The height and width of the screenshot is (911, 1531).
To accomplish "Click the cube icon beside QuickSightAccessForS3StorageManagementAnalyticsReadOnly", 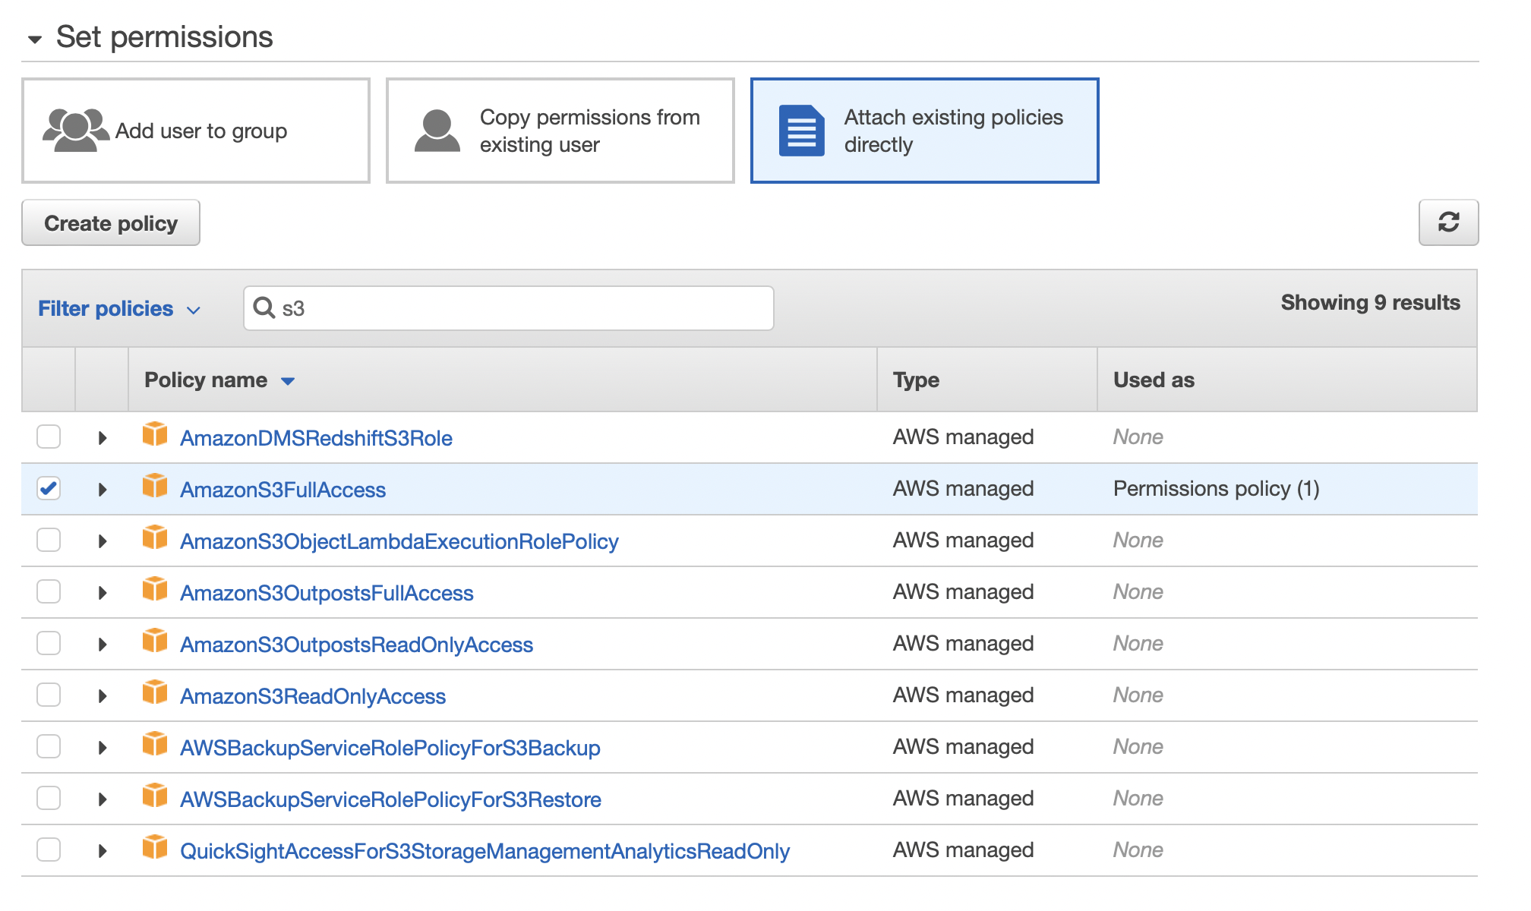I will coord(155,850).
